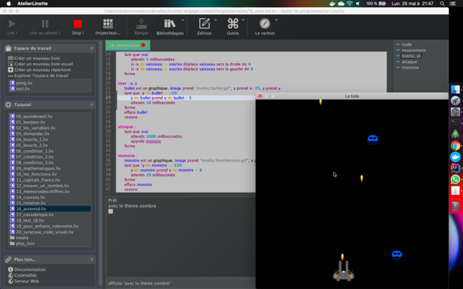Click the Wi-Fi status icon

(349, 3)
